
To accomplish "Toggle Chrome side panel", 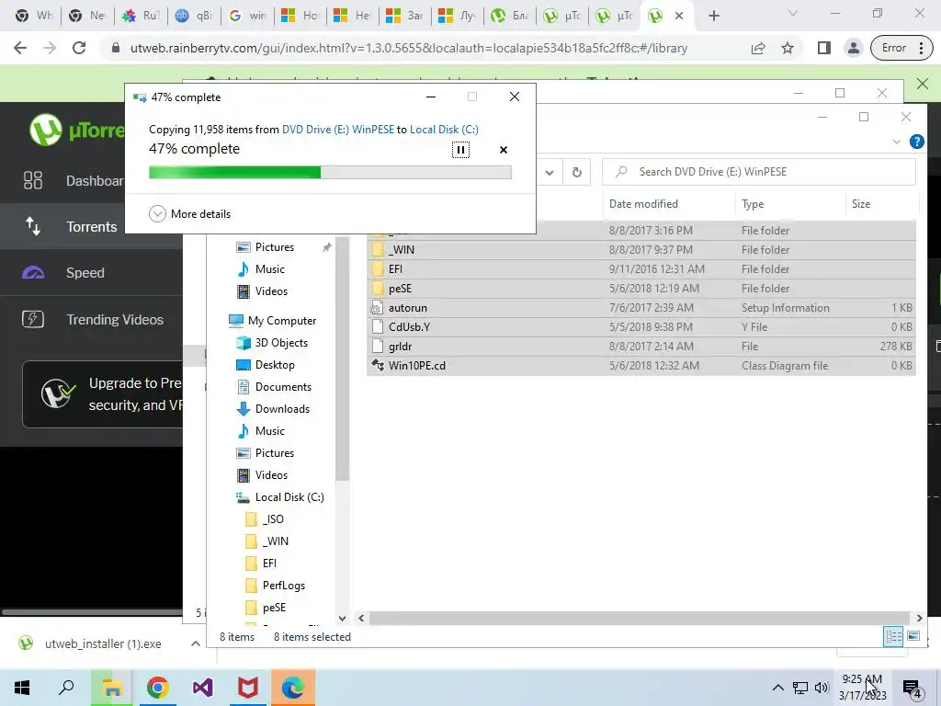I will click(824, 48).
